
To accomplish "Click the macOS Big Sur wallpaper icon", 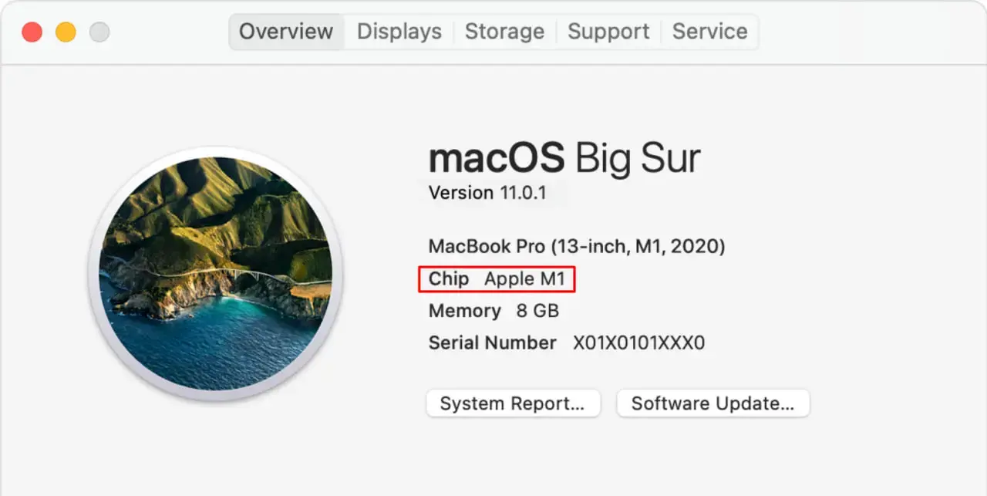I will (215, 273).
